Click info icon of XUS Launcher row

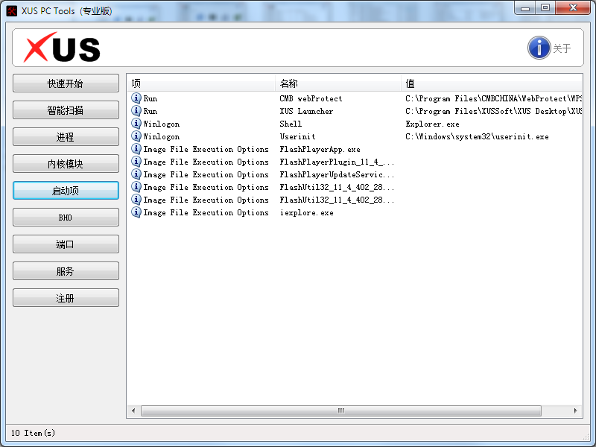point(136,110)
